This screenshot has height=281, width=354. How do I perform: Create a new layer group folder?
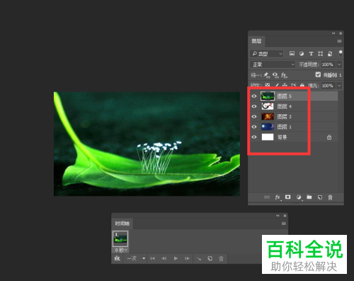click(x=309, y=197)
